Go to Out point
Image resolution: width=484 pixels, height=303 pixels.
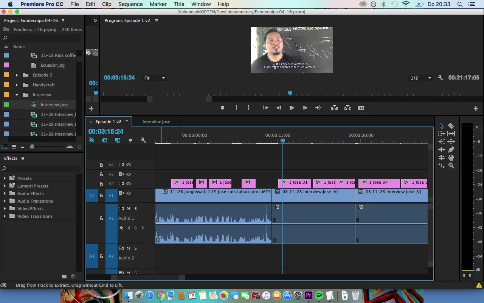318,108
